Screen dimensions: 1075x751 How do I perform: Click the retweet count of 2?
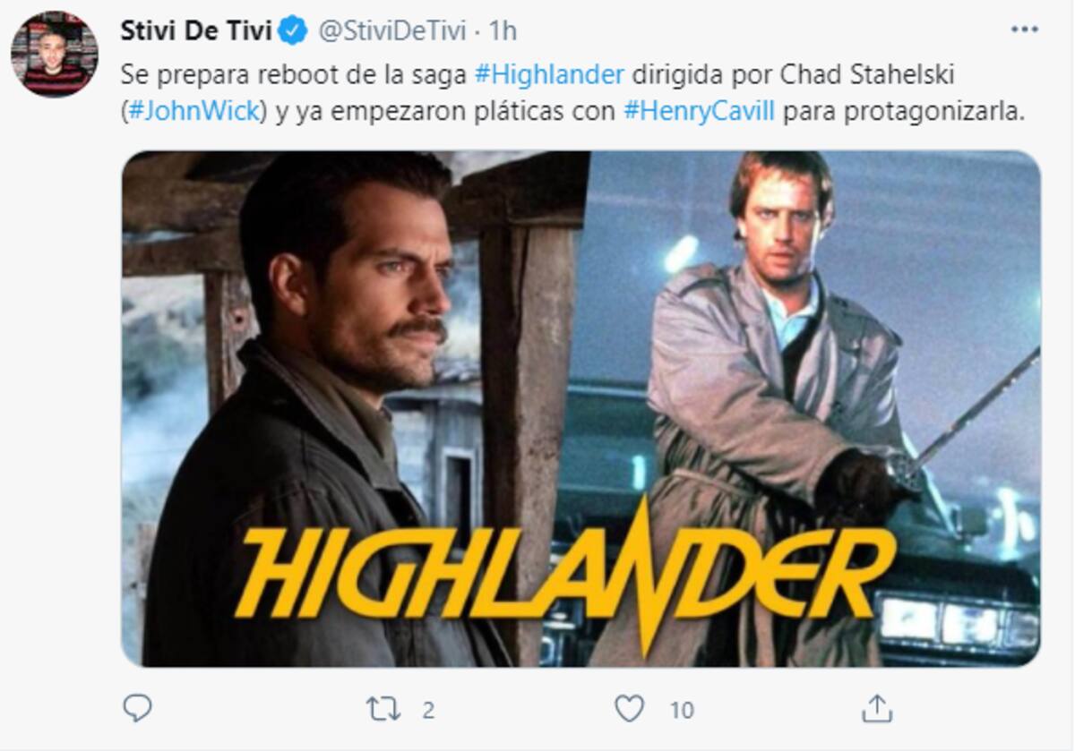click(x=428, y=710)
